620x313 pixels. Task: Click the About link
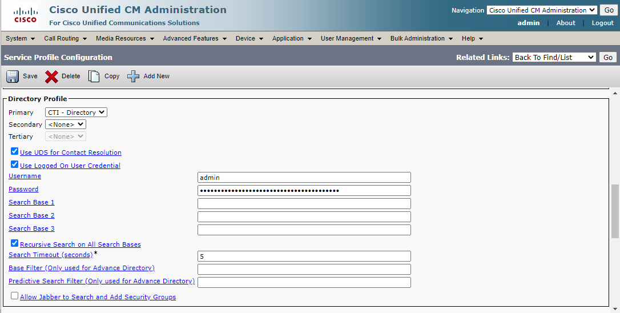[566, 23]
